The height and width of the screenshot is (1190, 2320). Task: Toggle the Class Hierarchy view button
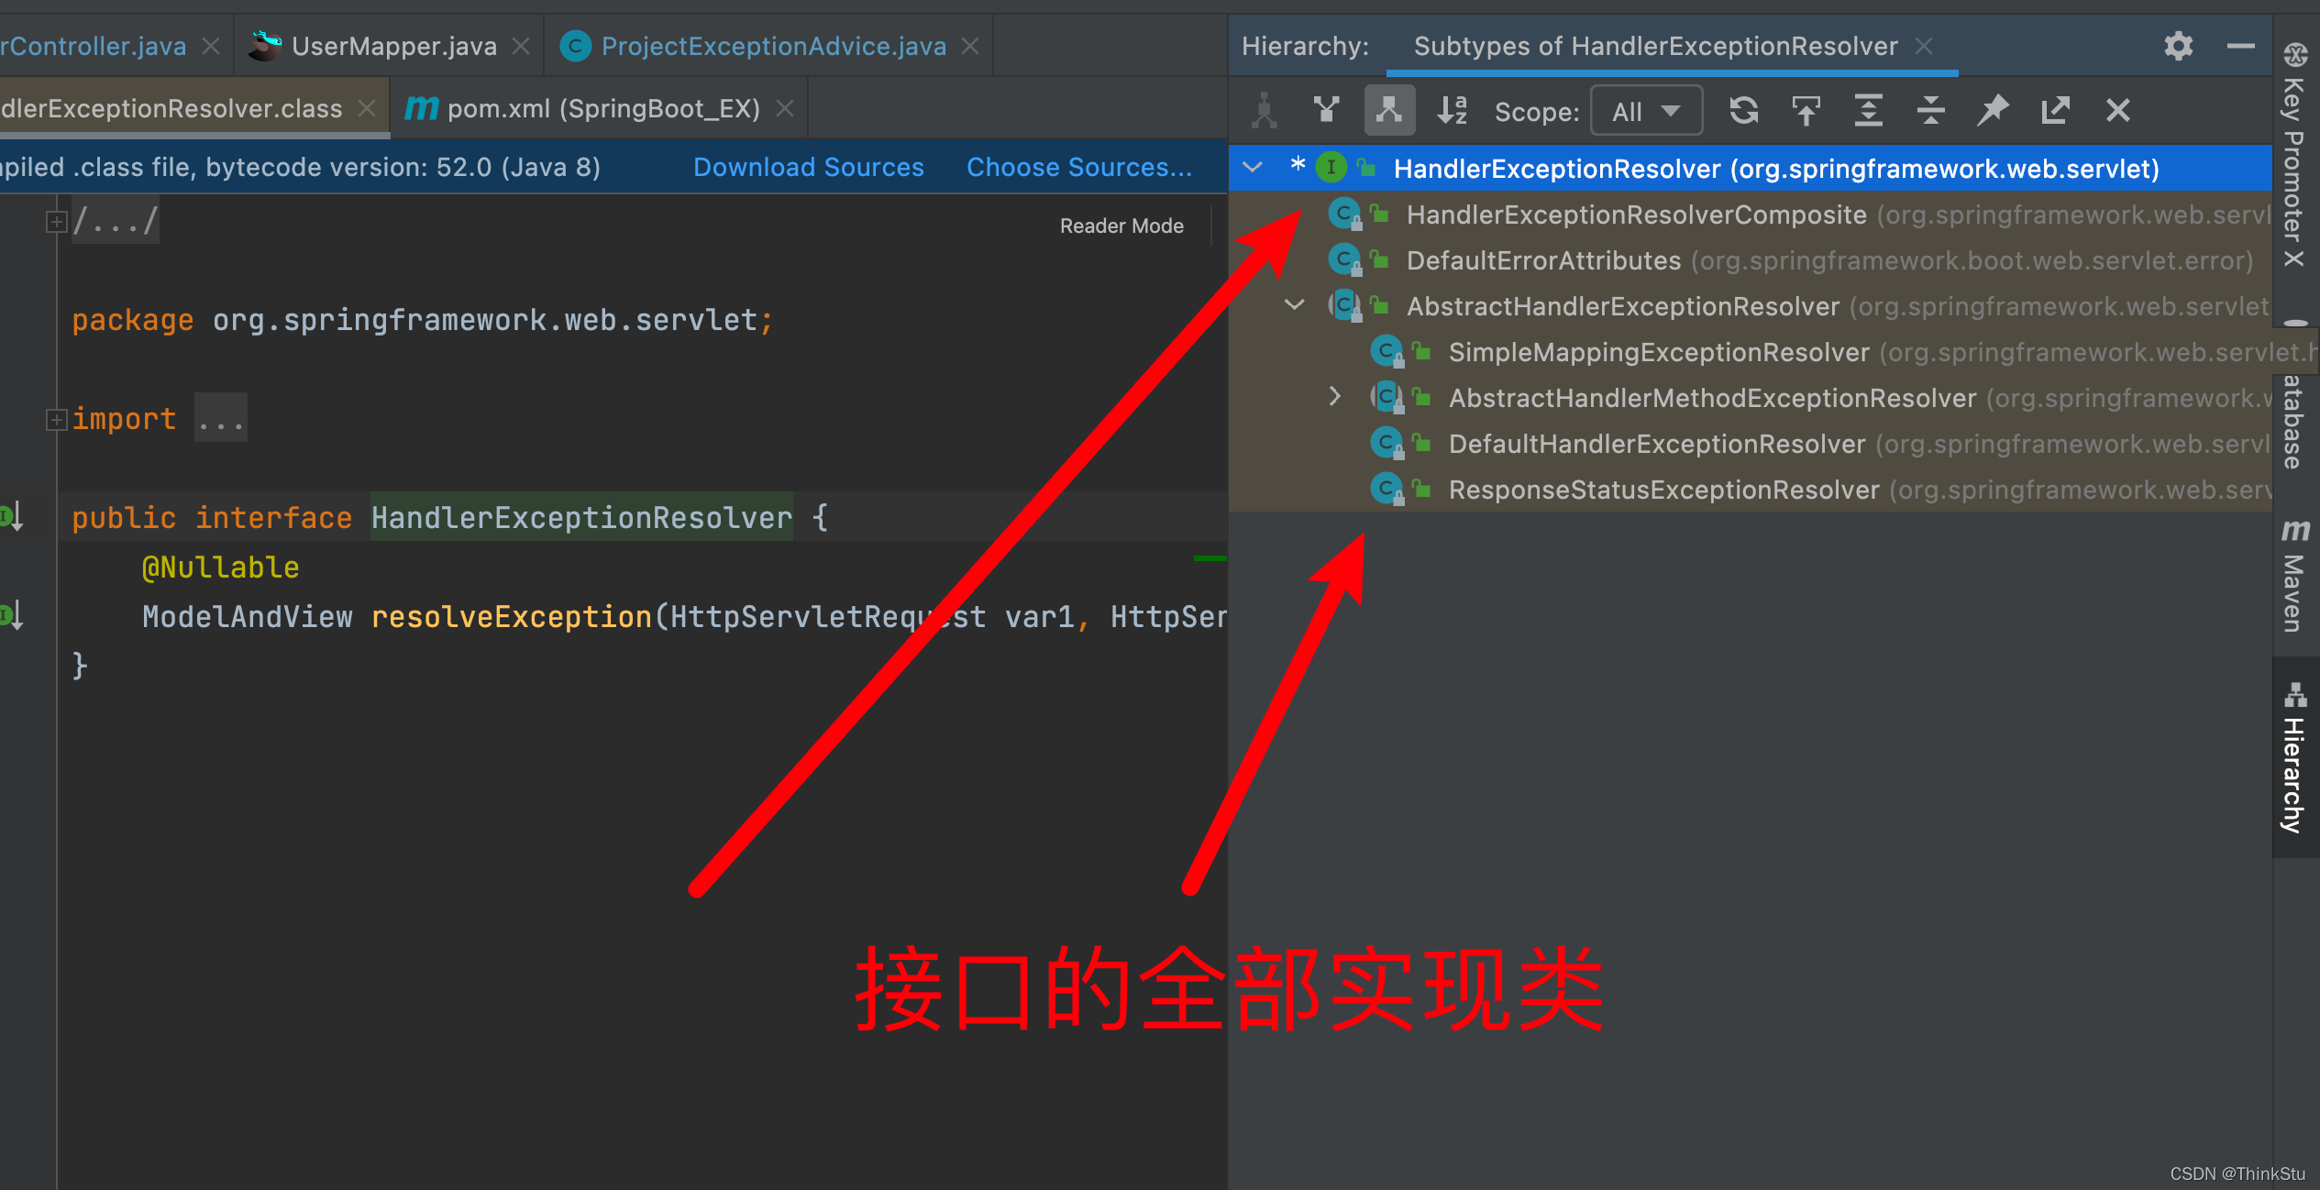click(x=1265, y=111)
